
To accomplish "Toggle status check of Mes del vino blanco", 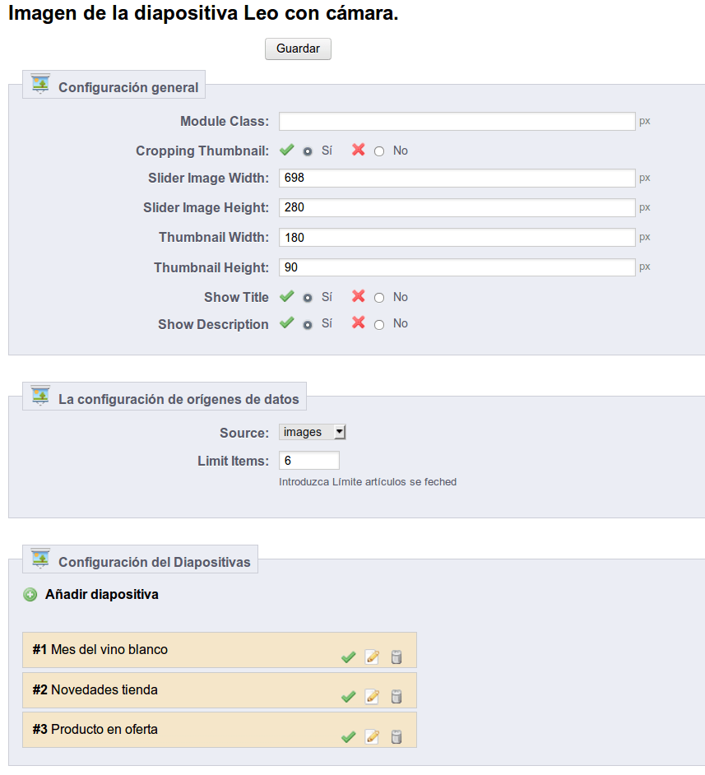I will pyautogui.click(x=348, y=657).
